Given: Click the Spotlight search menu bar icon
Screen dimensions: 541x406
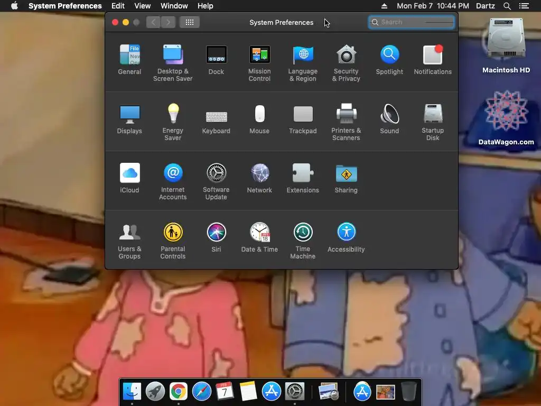Looking at the screenshot, I should pyautogui.click(x=507, y=6).
